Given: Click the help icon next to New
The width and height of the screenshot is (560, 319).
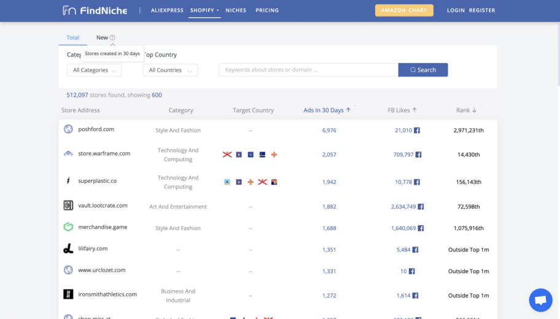Looking at the screenshot, I should (112, 37).
